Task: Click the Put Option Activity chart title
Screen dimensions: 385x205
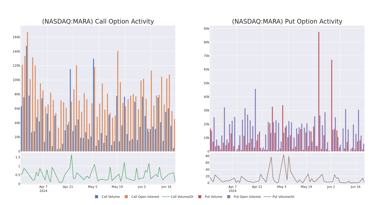Action: pos(287,22)
